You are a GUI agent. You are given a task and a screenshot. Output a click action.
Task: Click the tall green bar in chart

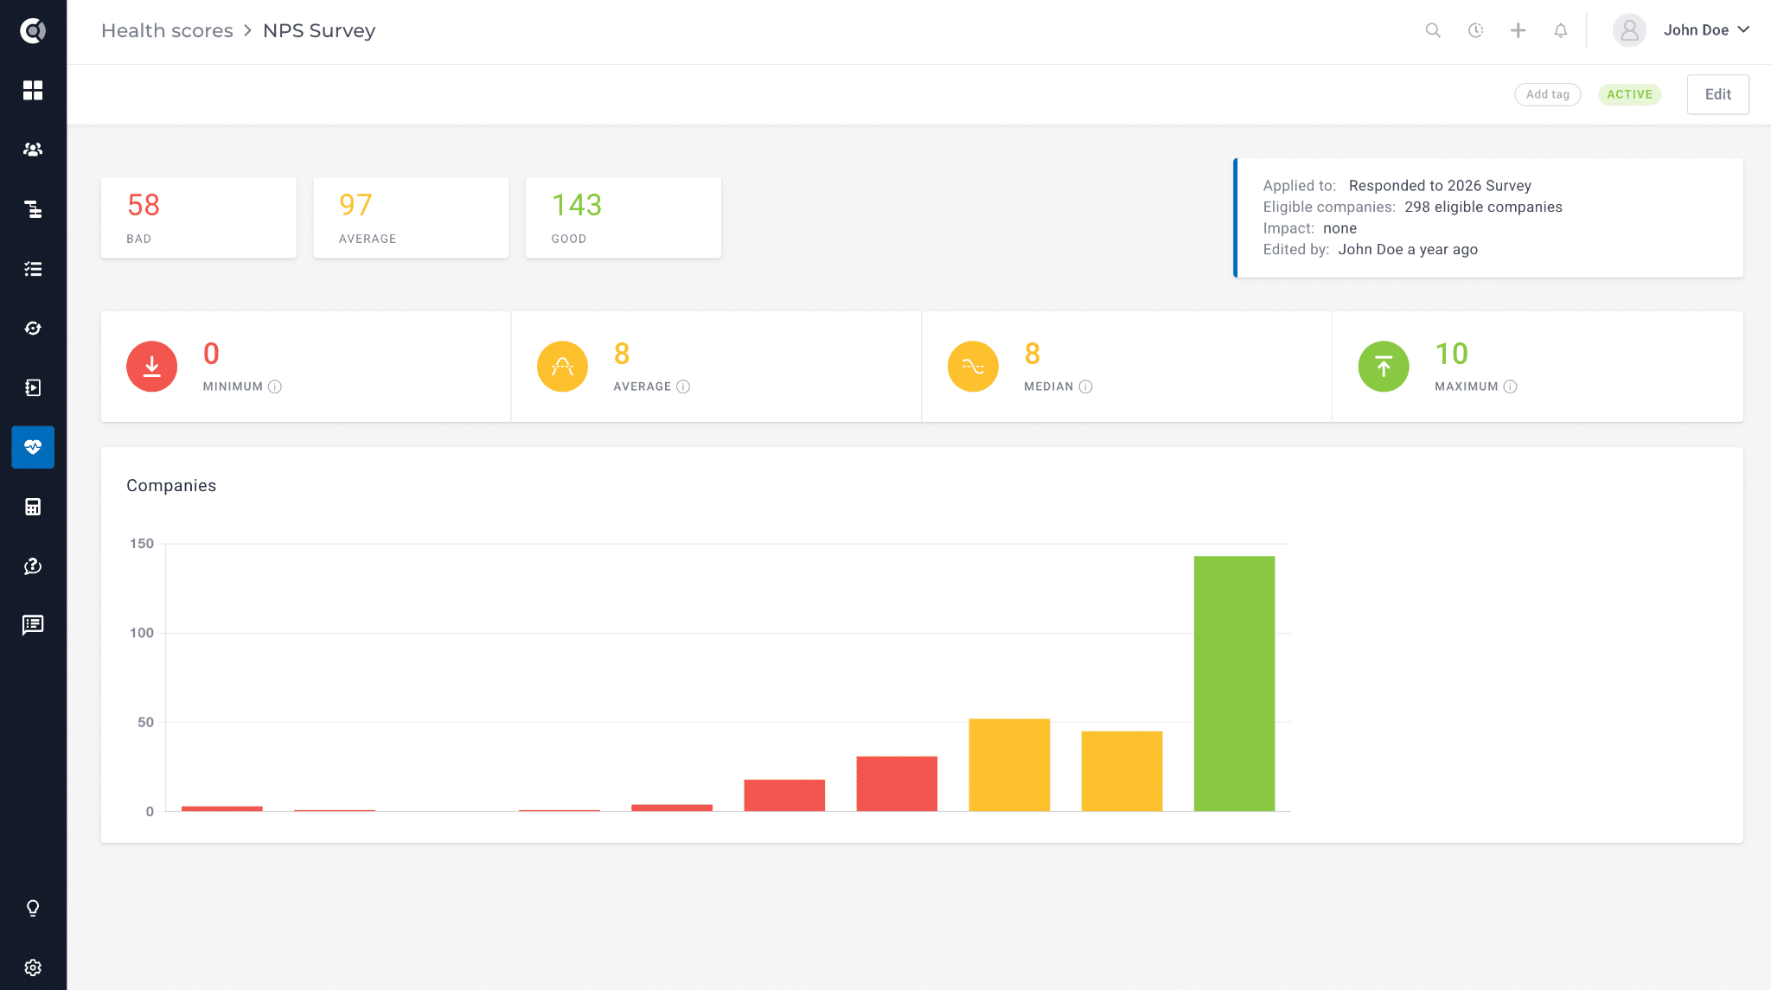click(1234, 683)
